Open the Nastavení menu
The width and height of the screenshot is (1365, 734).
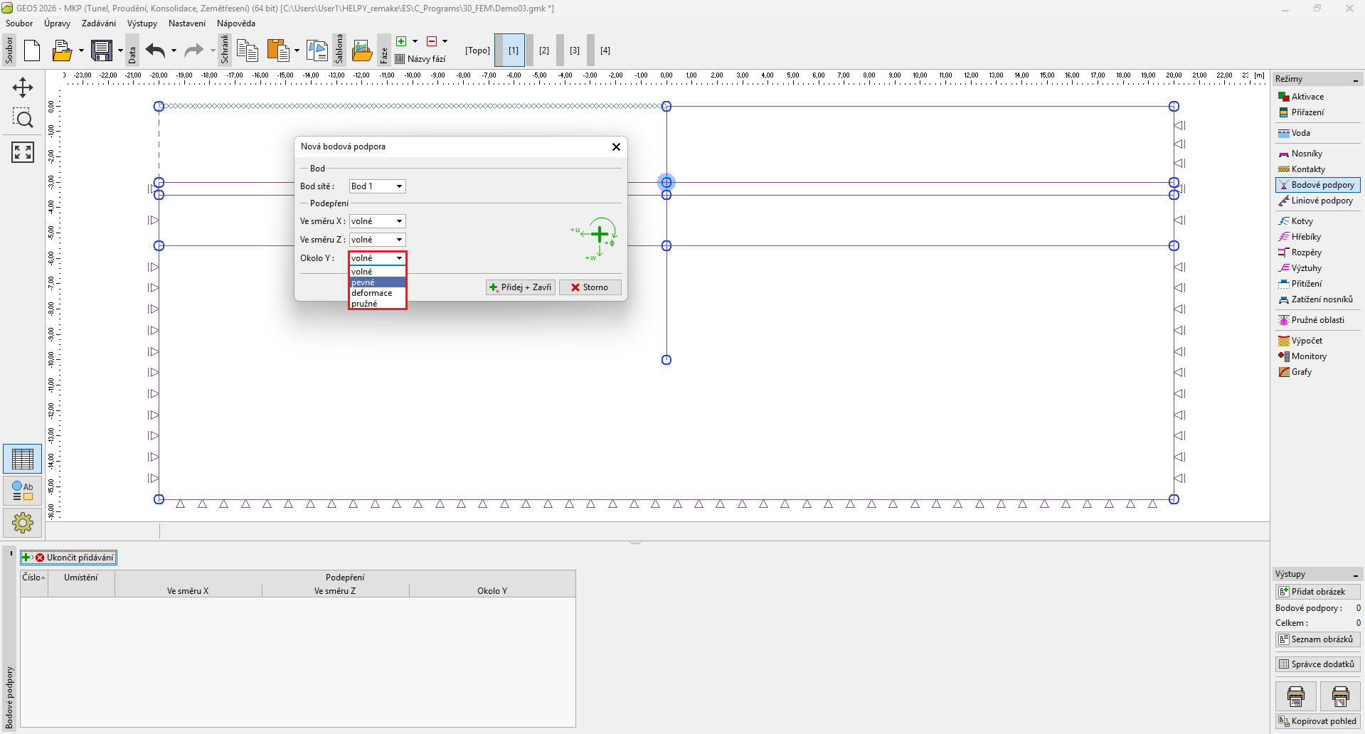pyautogui.click(x=186, y=23)
